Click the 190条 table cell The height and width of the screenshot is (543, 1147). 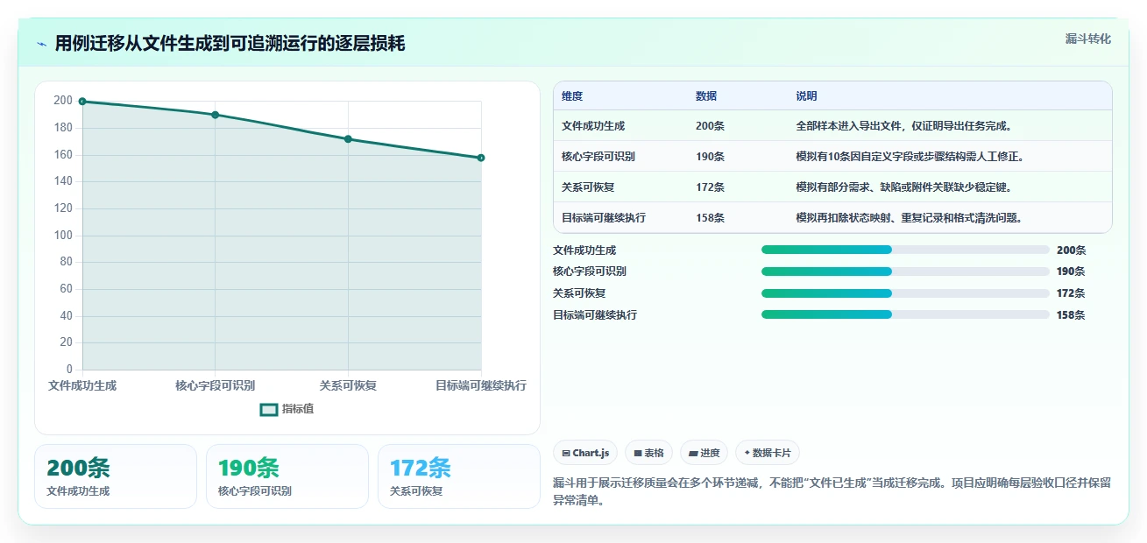pos(710,157)
